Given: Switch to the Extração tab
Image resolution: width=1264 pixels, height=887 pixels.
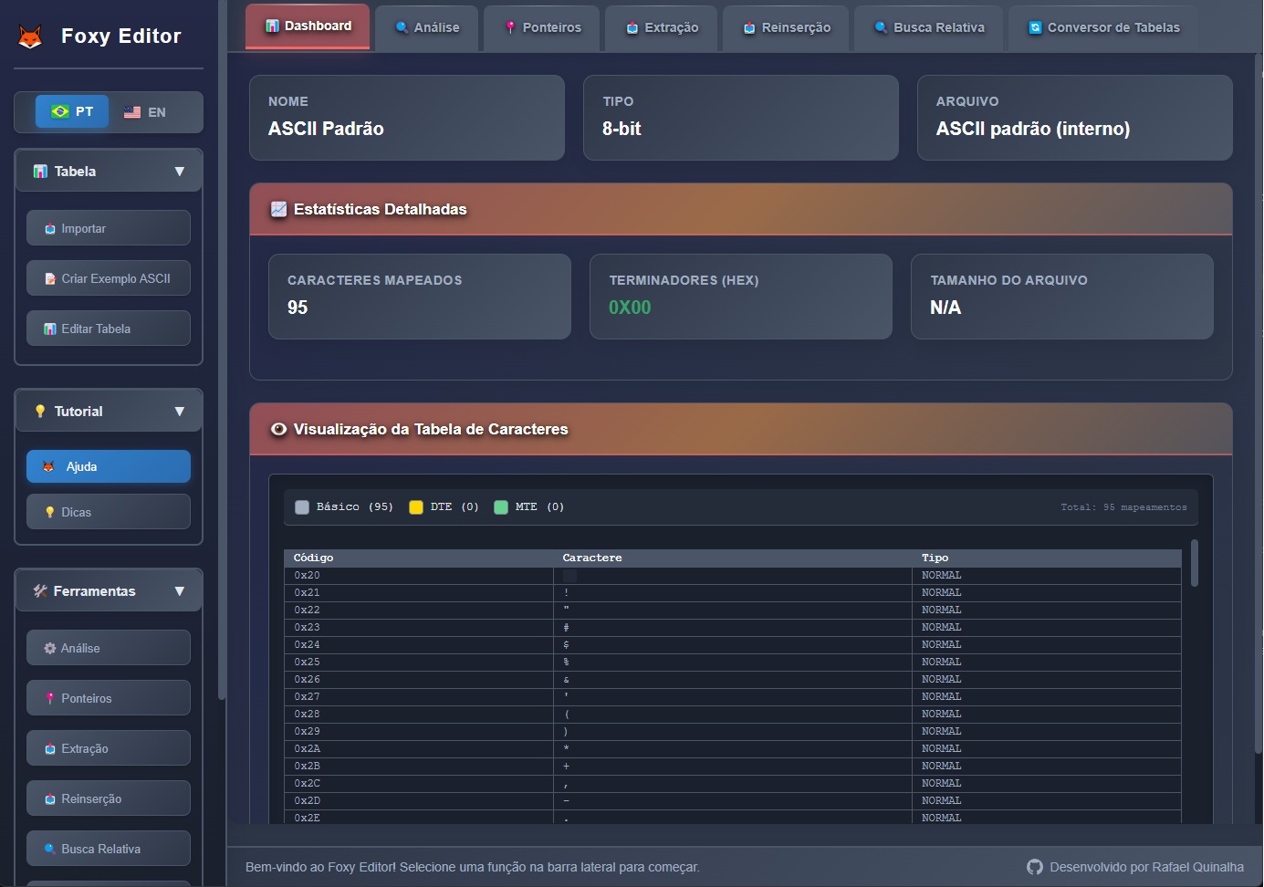Looking at the screenshot, I should (x=662, y=27).
